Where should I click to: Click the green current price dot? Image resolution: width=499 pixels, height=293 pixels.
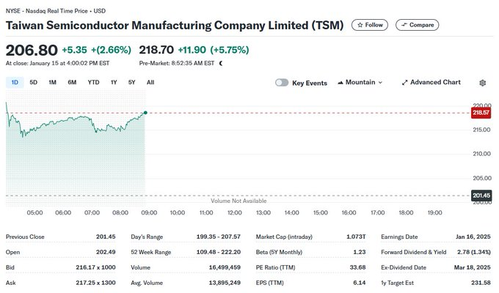click(146, 112)
